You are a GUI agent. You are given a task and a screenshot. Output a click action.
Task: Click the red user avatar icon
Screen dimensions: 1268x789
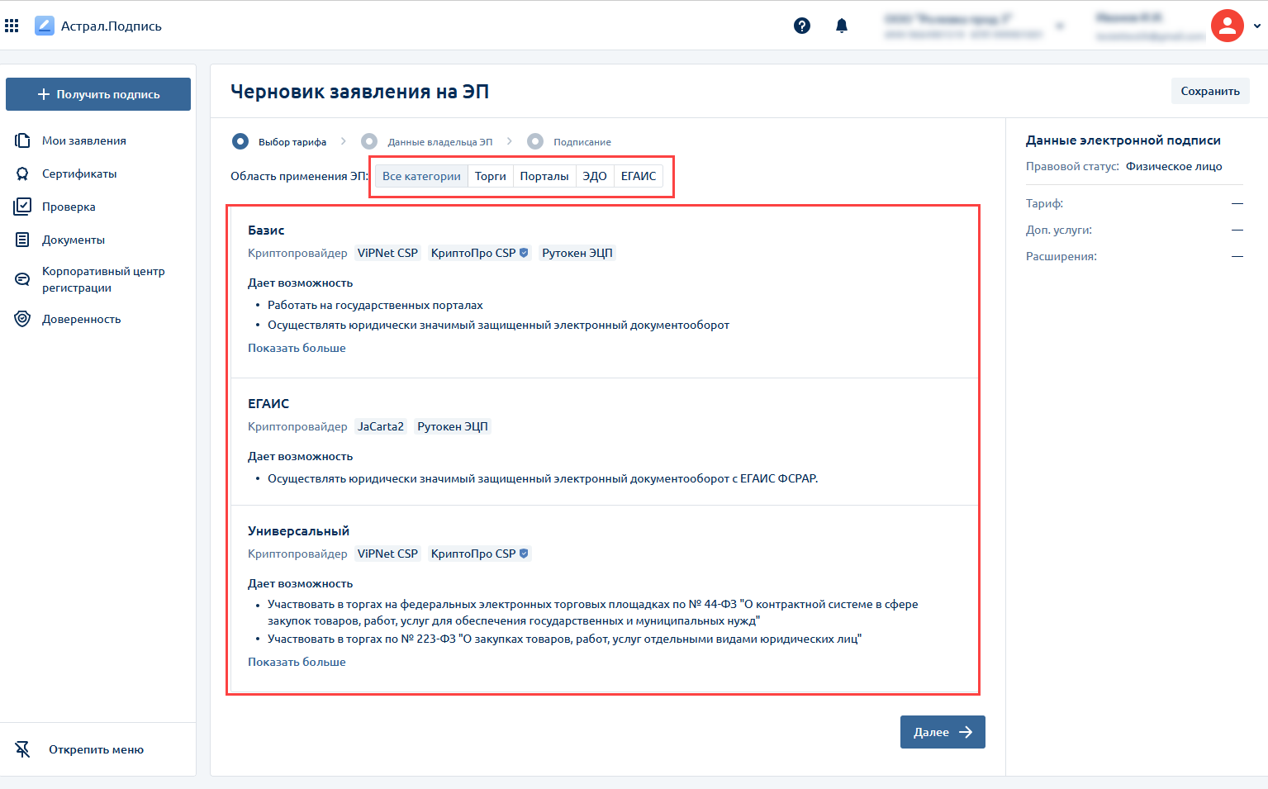coord(1228,26)
